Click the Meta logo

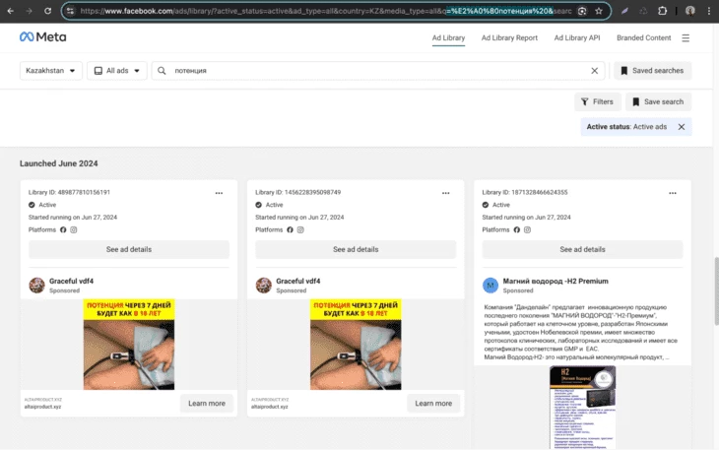pyautogui.click(x=42, y=37)
